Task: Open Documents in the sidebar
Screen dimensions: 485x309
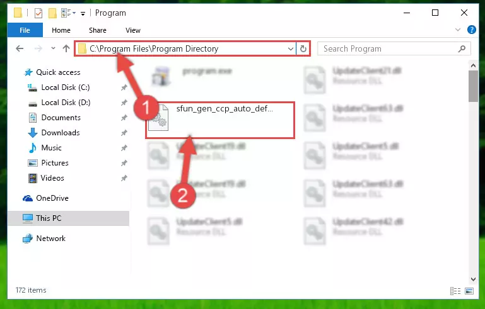Action: 61,118
